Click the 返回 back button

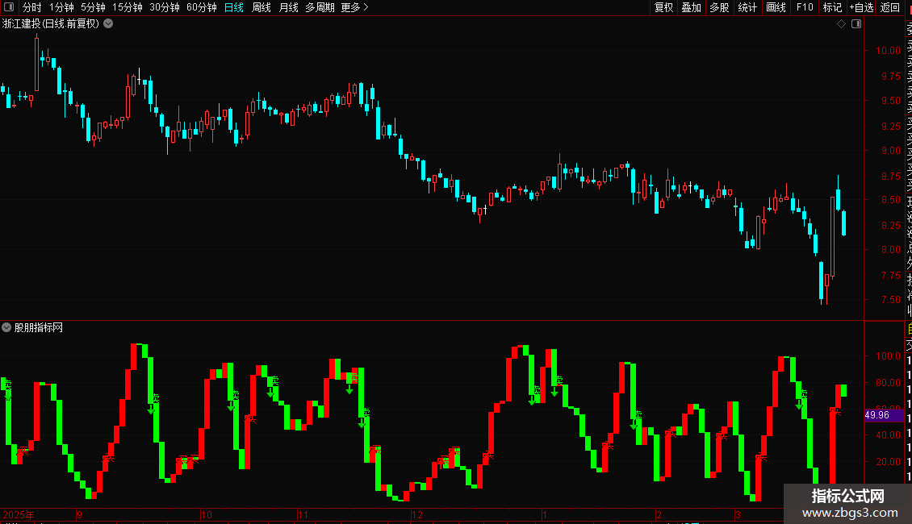coord(890,7)
